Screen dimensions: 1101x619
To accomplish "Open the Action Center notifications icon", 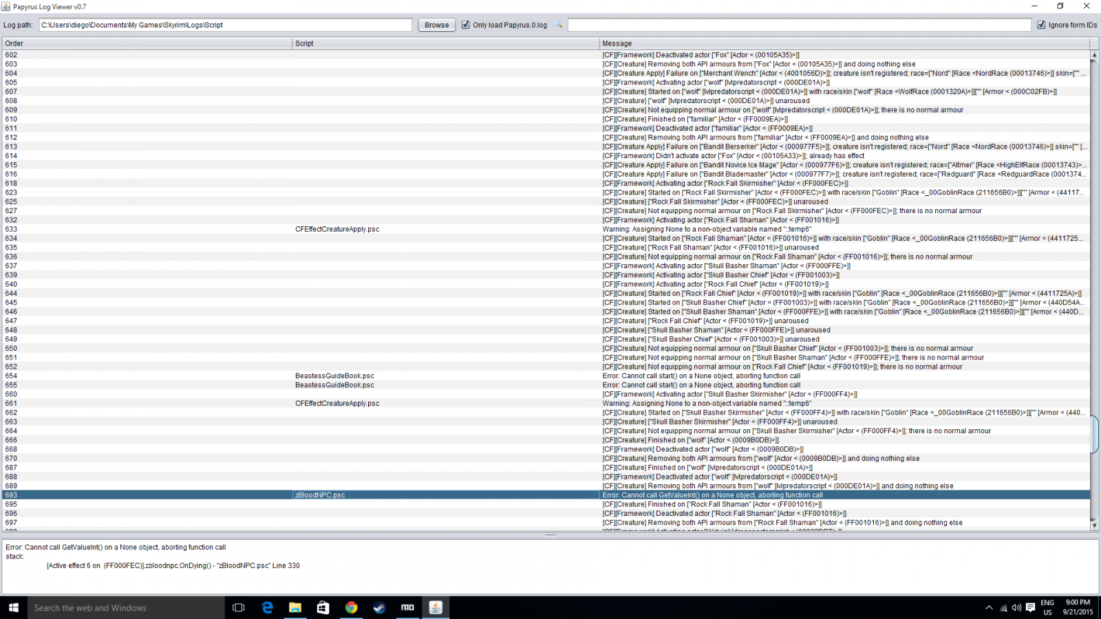I will tap(1030, 607).
